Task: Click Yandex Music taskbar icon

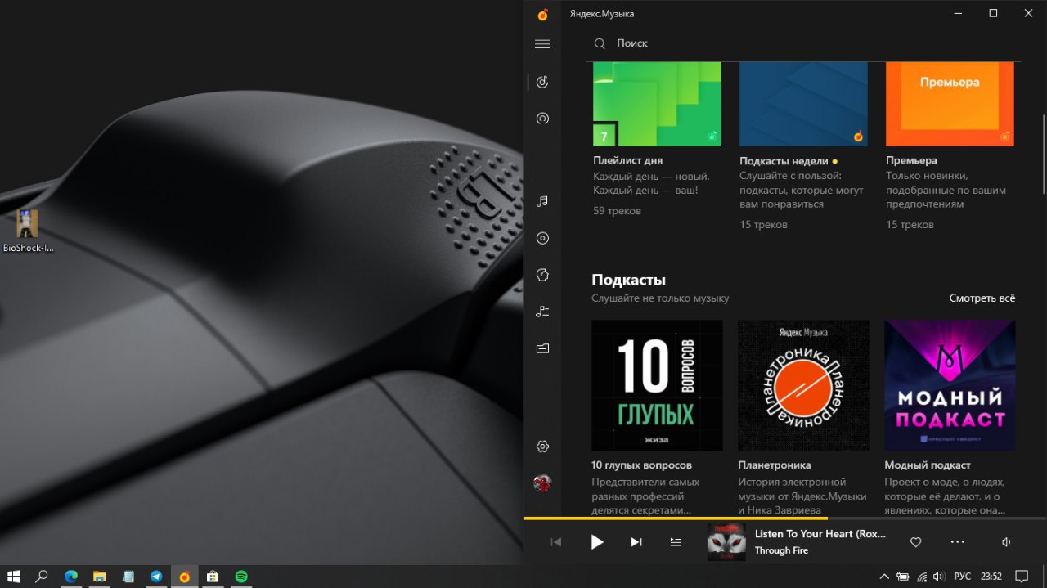Action: click(185, 576)
